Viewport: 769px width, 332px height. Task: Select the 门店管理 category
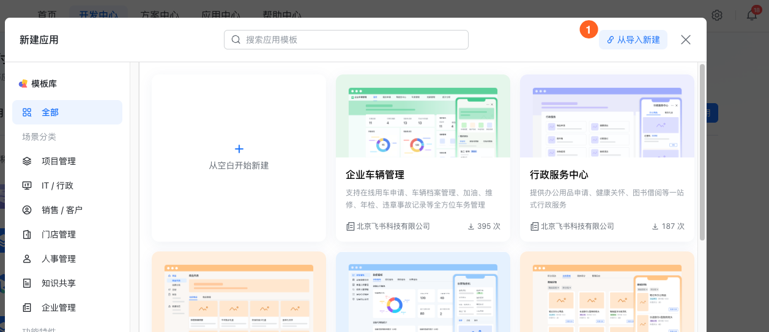pyautogui.click(x=67, y=234)
